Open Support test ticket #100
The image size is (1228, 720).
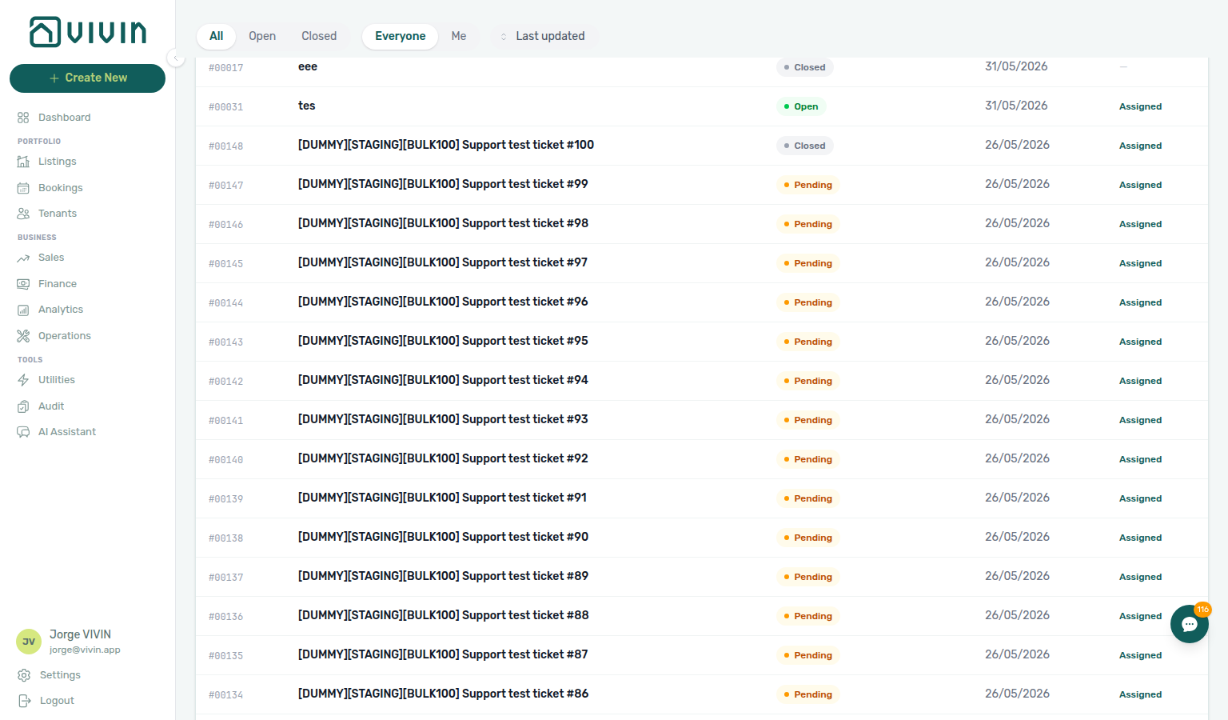pyautogui.click(x=446, y=145)
